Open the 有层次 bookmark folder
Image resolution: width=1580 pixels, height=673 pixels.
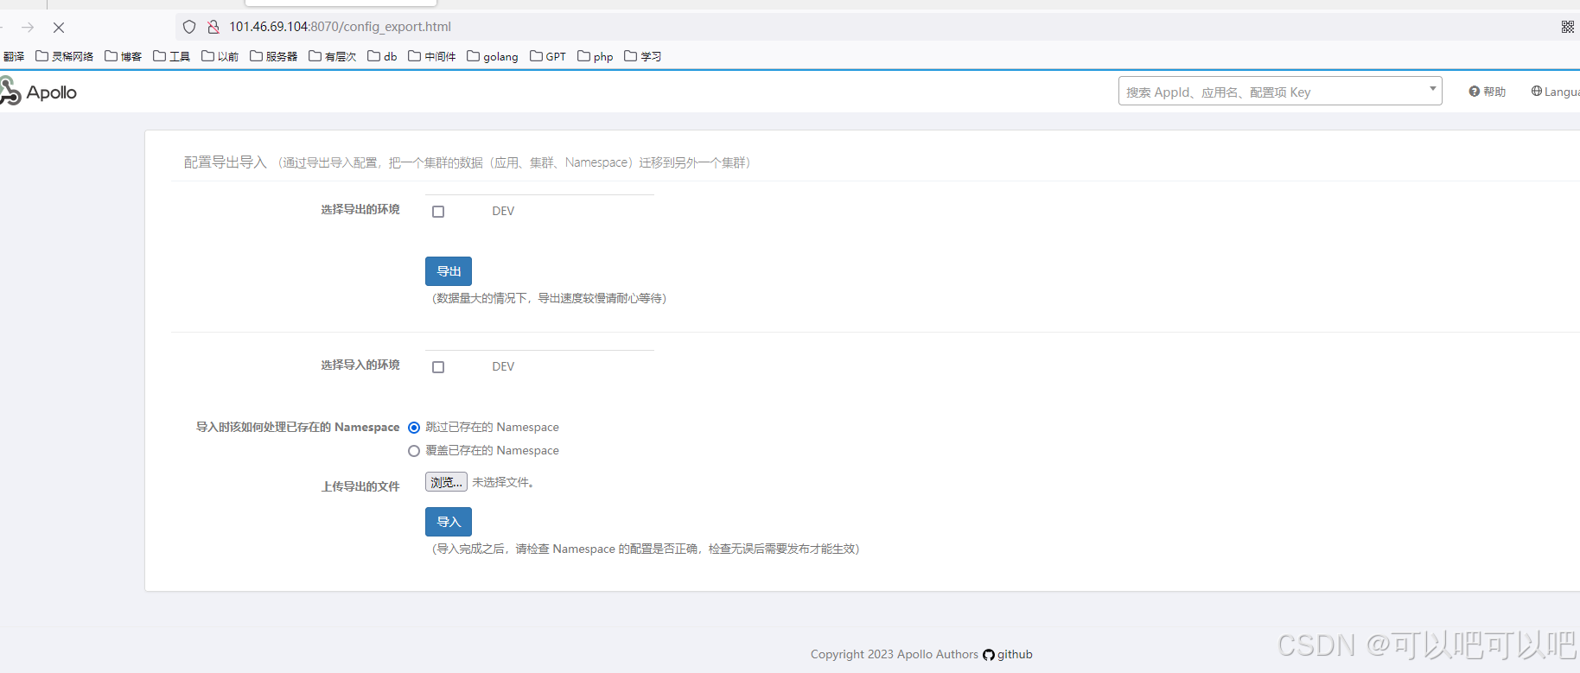(x=332, y=56)
